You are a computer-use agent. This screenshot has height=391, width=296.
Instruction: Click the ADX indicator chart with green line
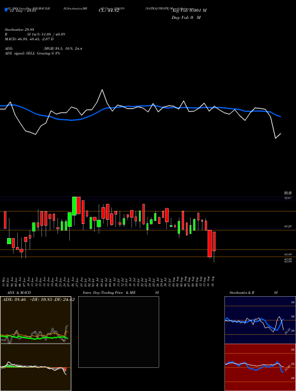36,320
